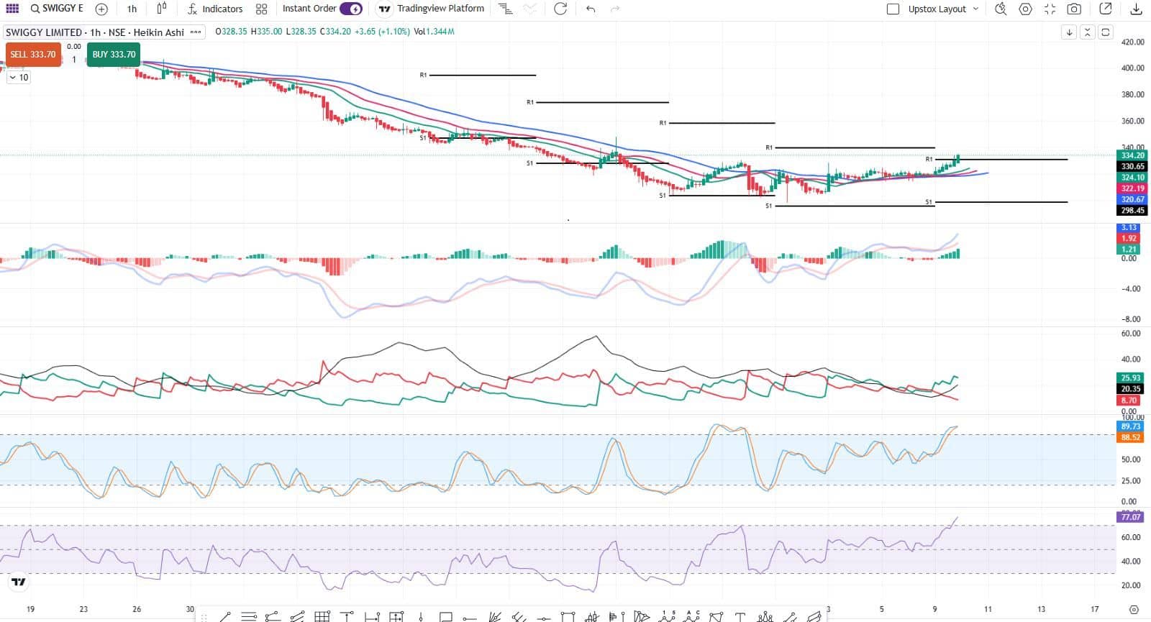Screen dimensions: 1151x622
Task: Open the Indicators dialog
Action: click(215, 9)
